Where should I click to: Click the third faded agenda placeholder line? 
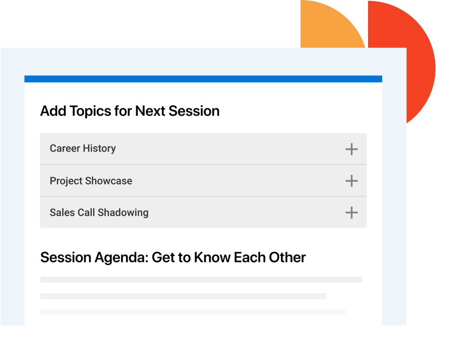pos(193,312)
